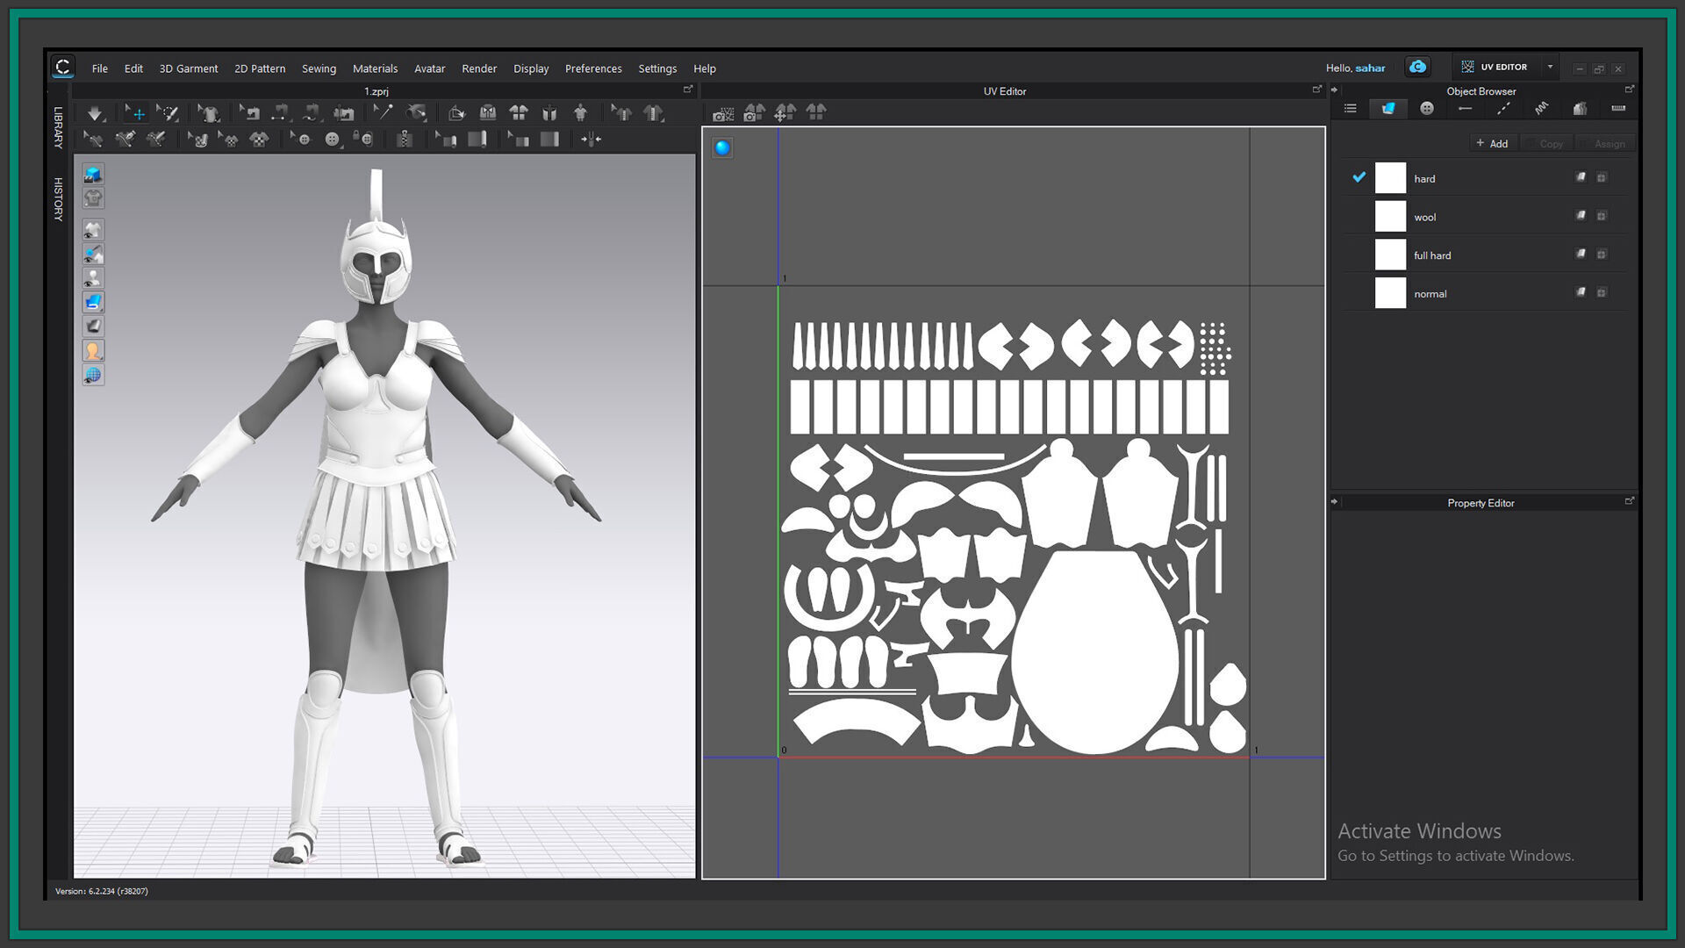Image resolution: width=1685 pixels, height=948 pixels.
Task: Select the Tack on Avatar tool
Action: pos(416,113)
